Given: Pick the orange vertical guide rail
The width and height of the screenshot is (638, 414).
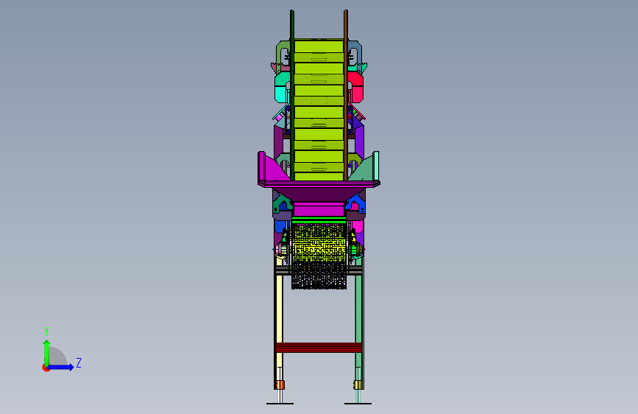Looking at the screenshot, I should coord(346,95).
